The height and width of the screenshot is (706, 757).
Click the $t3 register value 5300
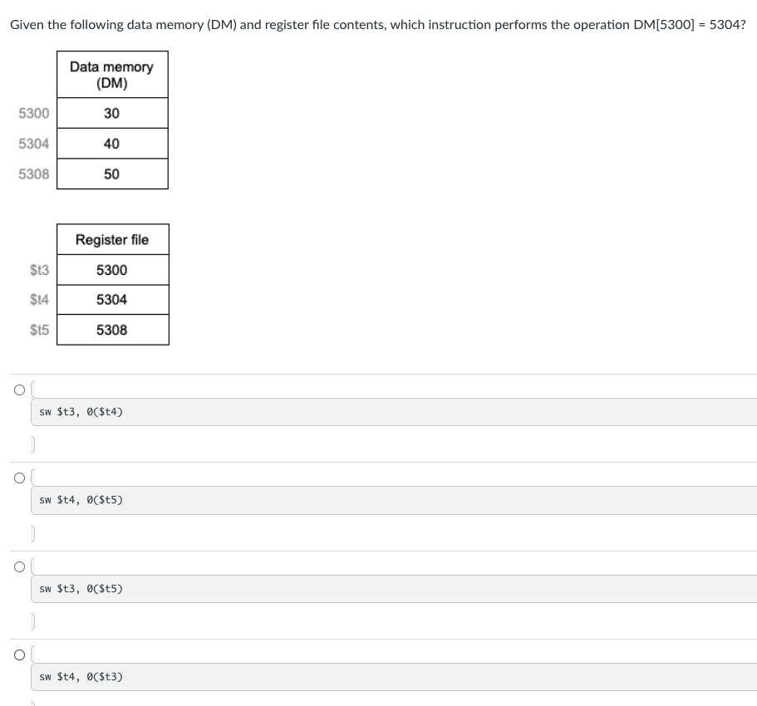(112, 269)
